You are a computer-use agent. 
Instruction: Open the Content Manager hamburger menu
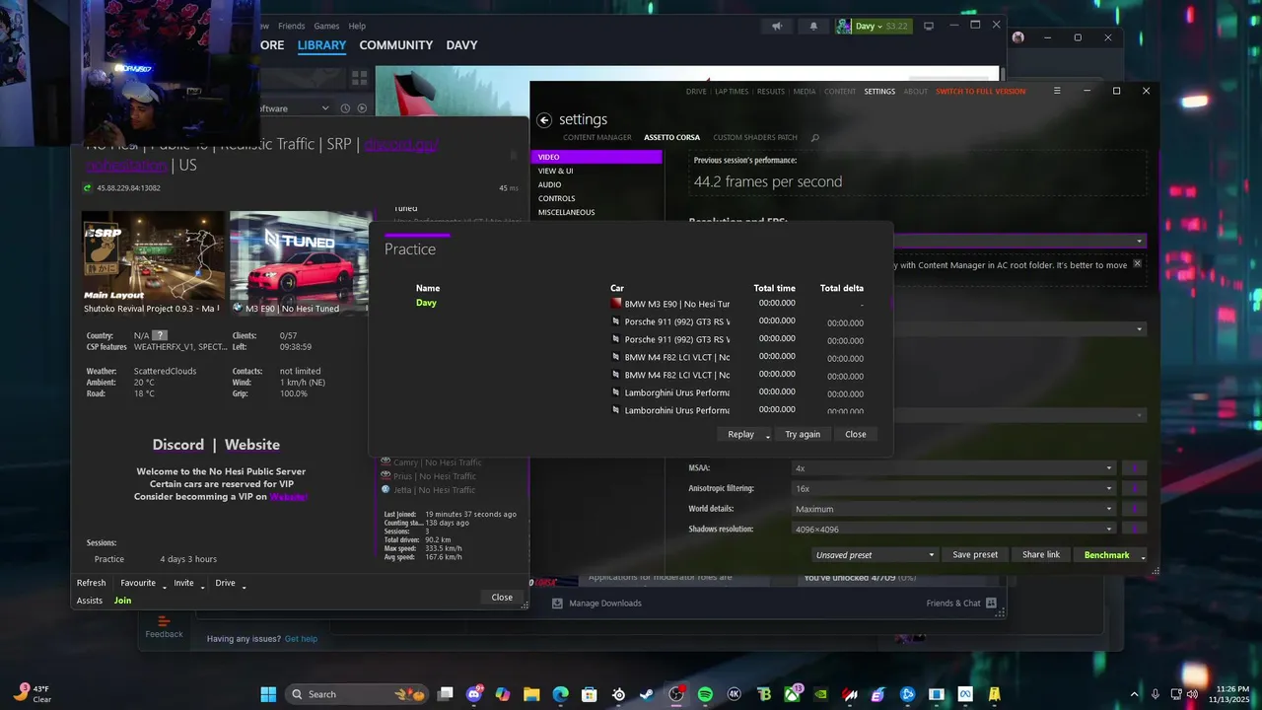point(1057,91)
